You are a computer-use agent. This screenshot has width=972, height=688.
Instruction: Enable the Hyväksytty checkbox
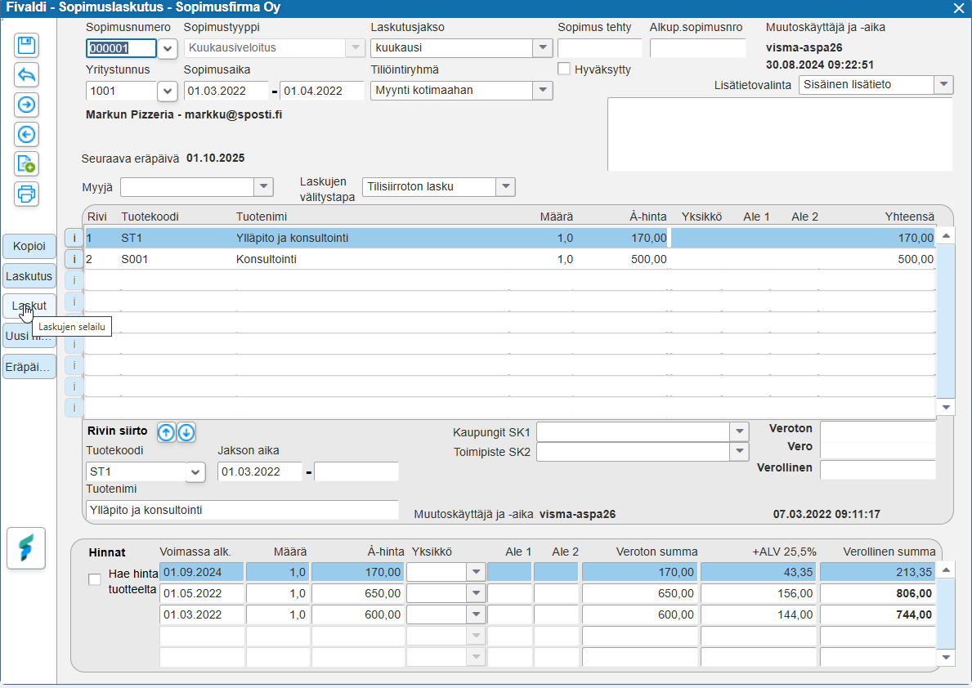tap(564, 69)
